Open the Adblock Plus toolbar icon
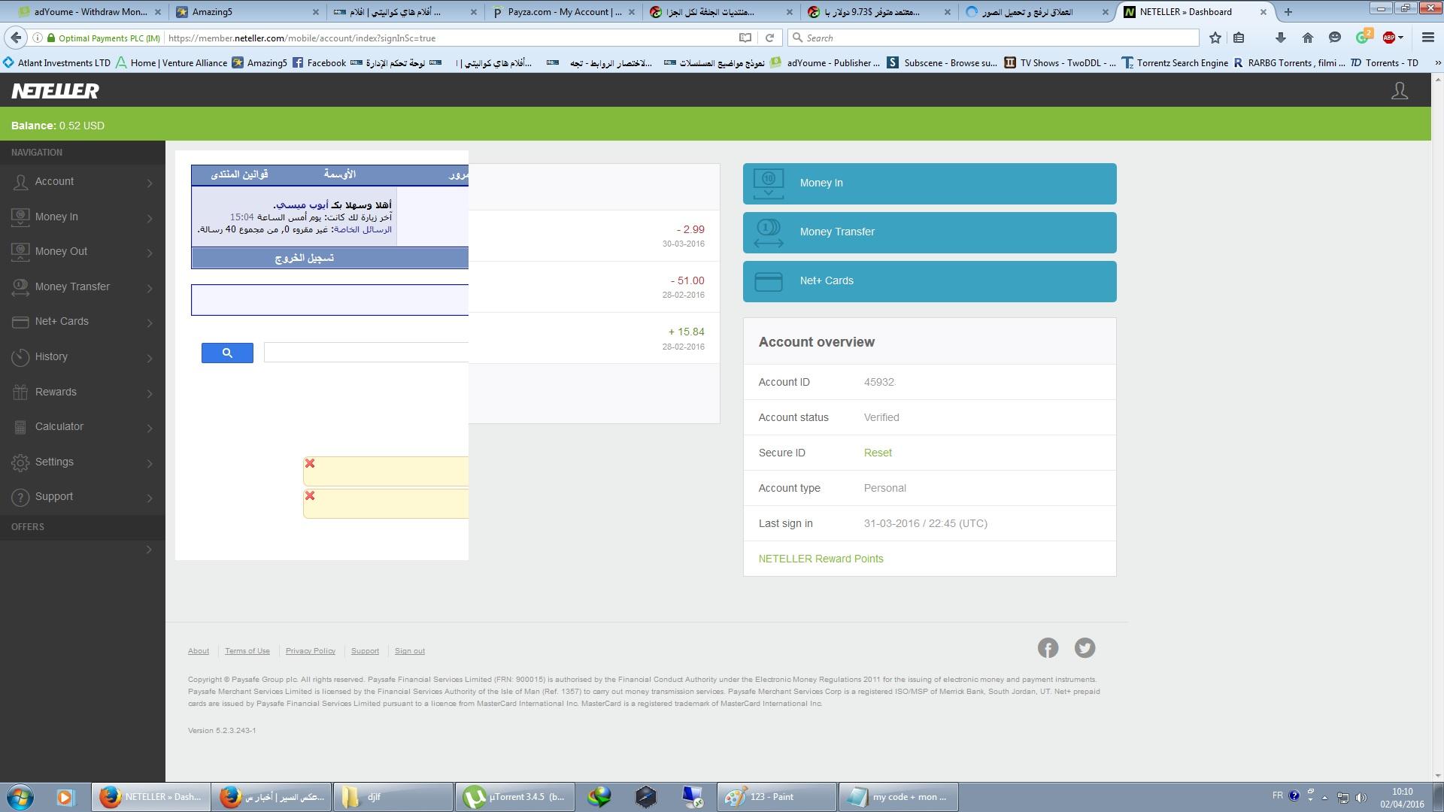1444x812 pixels. [x=1389, y=38]
